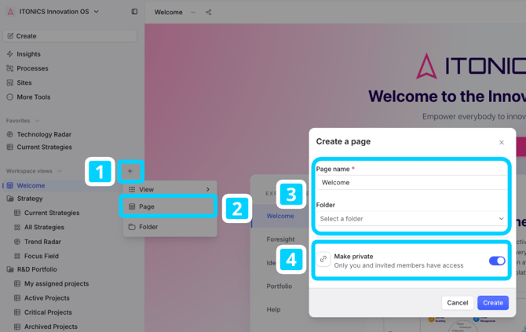Viewport: 526px width, 332px height.
Task: Click the Active Projects table icon
Action: point(17,298)
